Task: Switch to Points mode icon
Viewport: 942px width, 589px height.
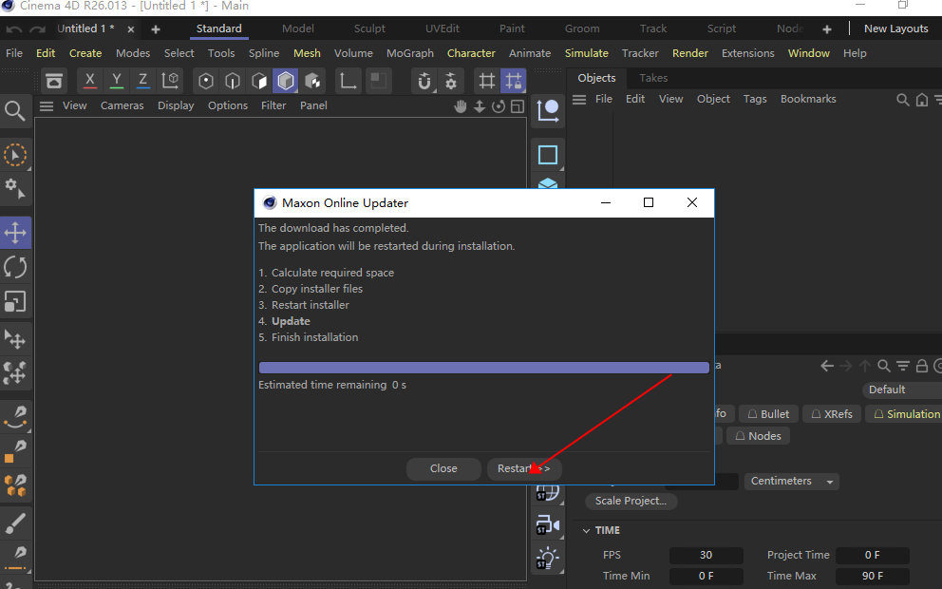Action: [x=206, y=81]
